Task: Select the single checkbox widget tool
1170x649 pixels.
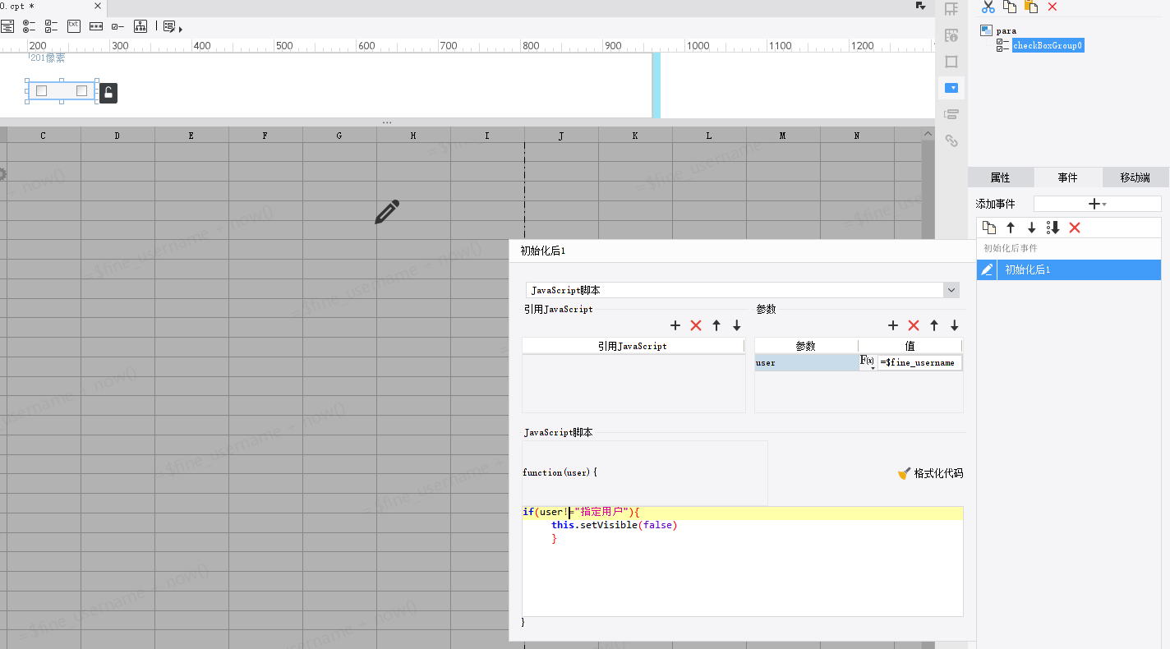Action: 118,26
